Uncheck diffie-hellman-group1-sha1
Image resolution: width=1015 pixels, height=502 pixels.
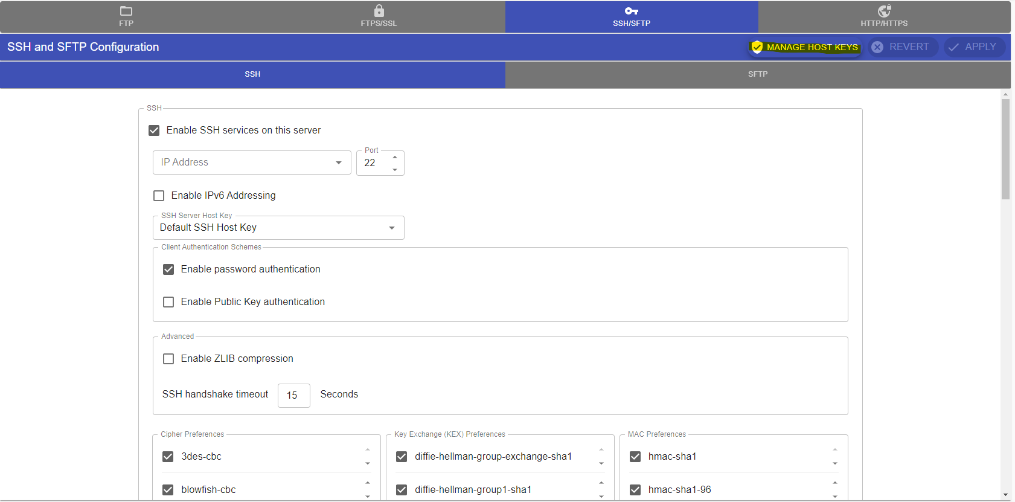point(402,490)
